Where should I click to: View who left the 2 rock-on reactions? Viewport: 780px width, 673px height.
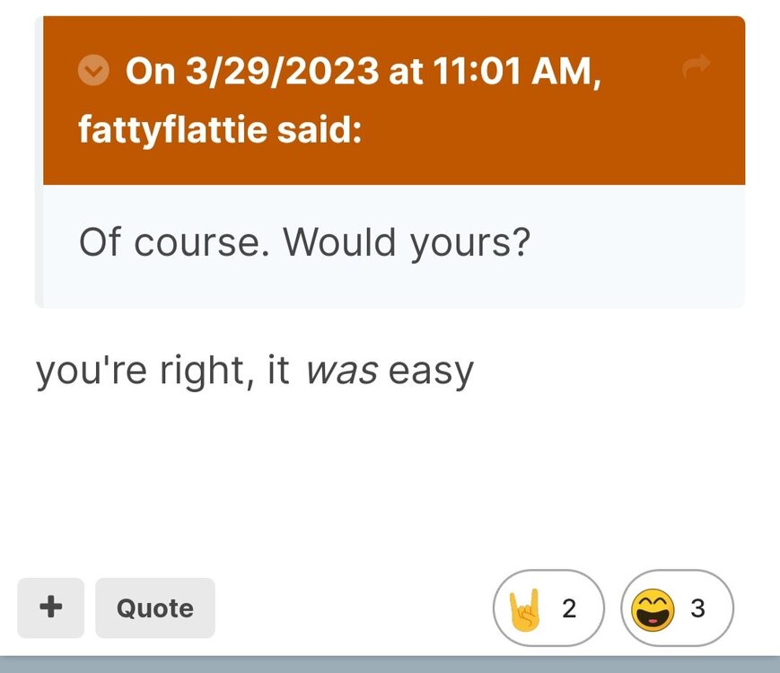click(x=569, y=607)
